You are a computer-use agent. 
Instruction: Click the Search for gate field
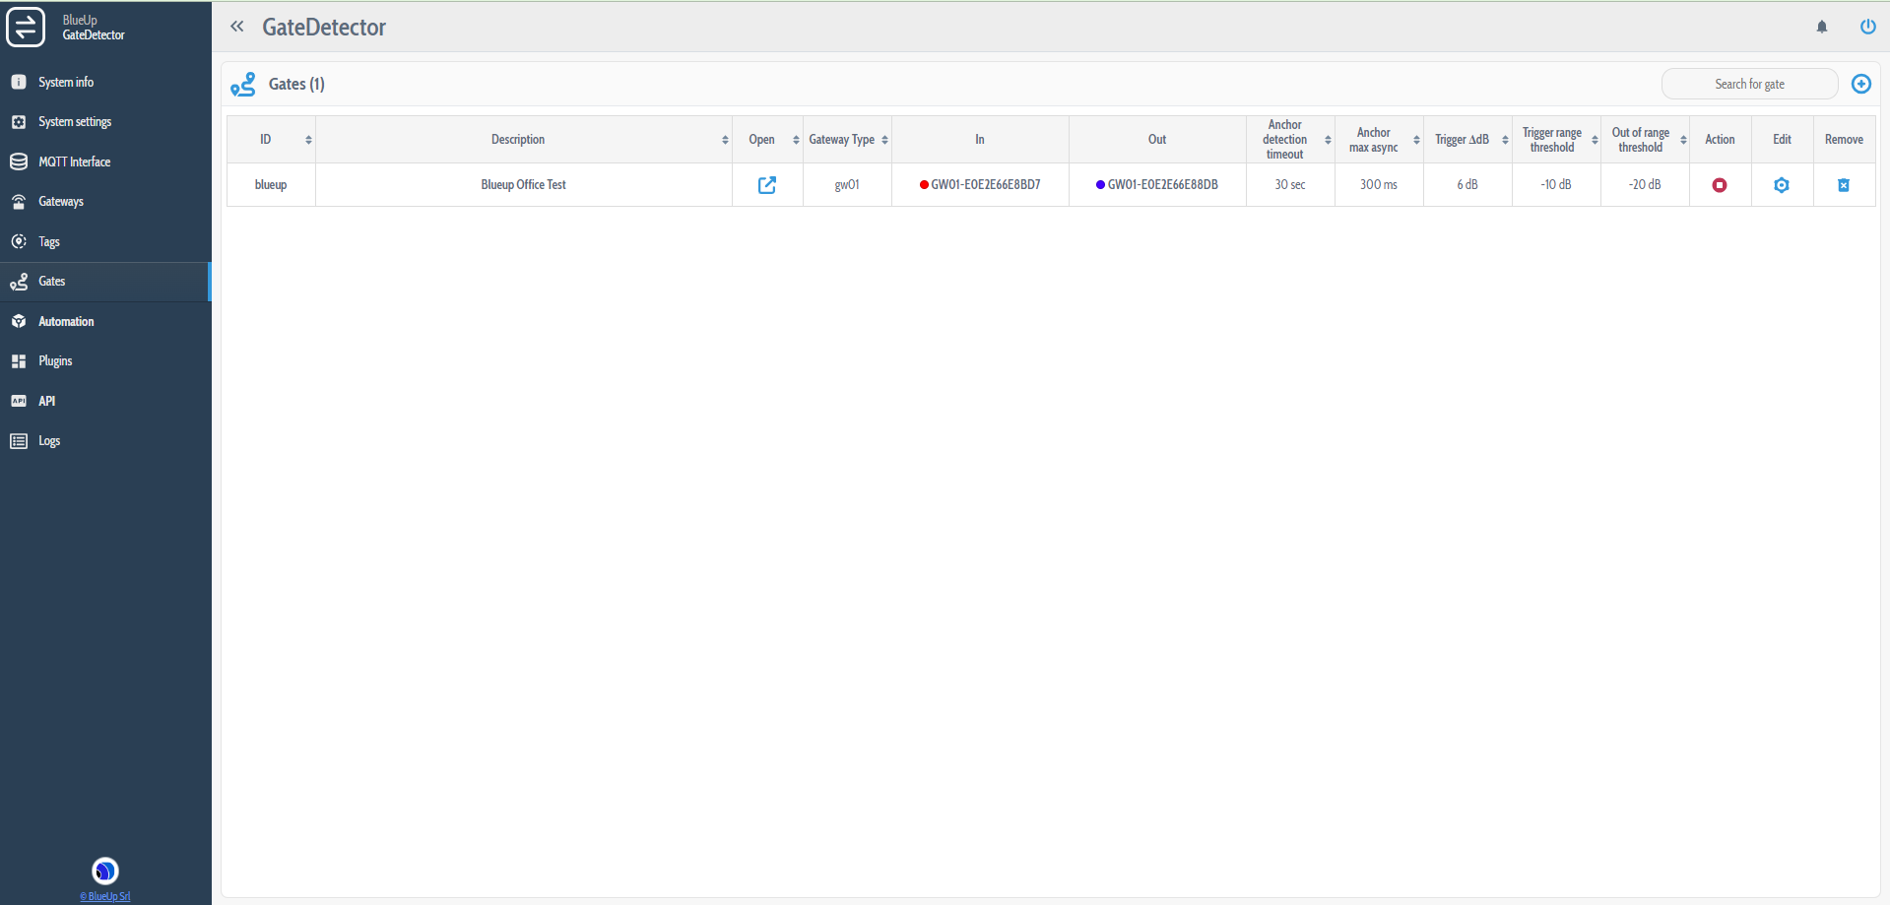point(1748,84)
